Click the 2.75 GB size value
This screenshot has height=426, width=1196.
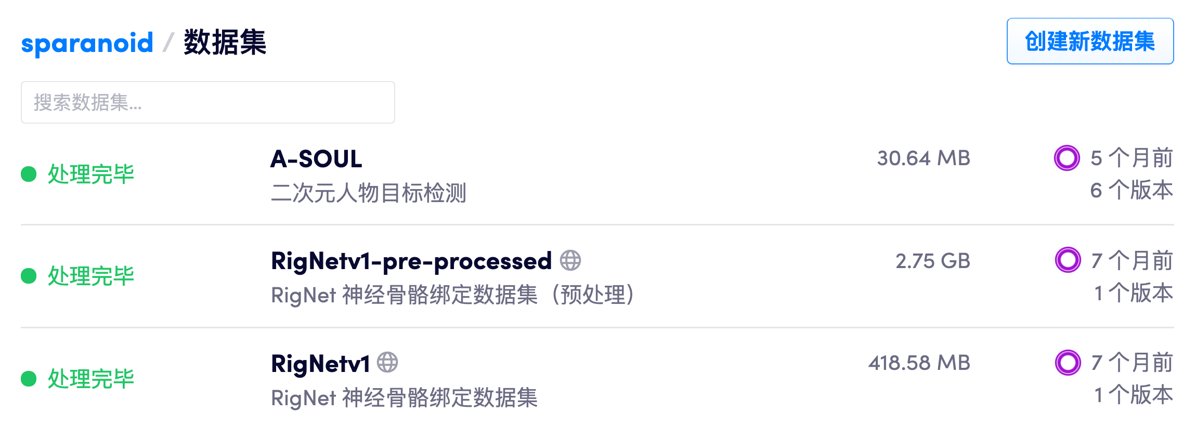click(x=932, y=261)
